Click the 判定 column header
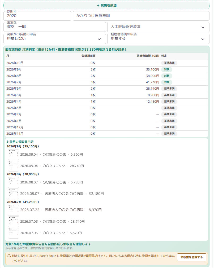This screenshot has width=214, height=268. click(164, 56)
